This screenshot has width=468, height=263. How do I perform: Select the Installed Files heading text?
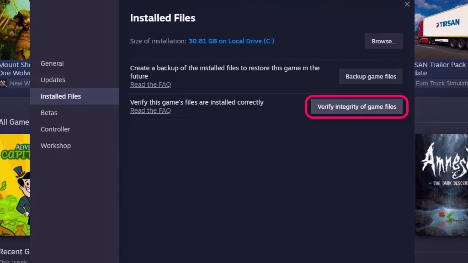163,18
